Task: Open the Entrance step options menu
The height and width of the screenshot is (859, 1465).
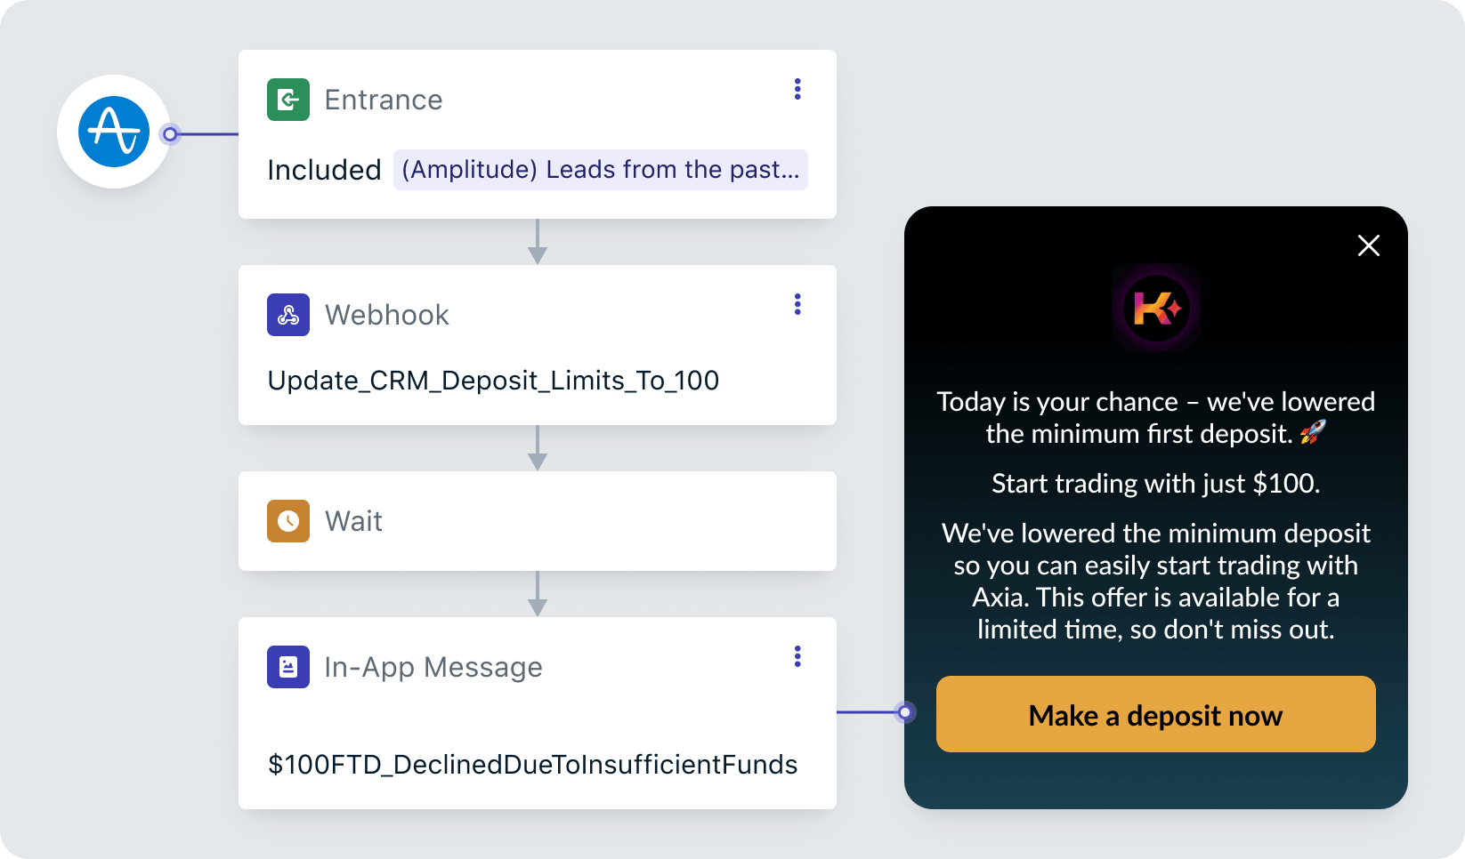Action: (797, 89)
